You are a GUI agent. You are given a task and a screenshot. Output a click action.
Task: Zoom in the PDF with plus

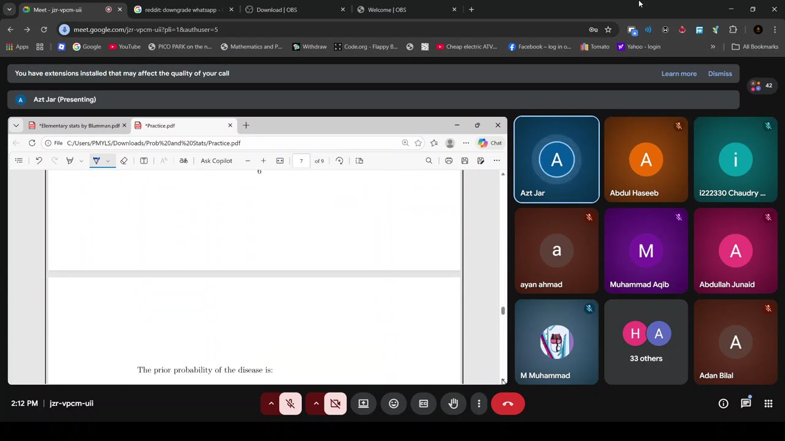[x=264, y=160]
